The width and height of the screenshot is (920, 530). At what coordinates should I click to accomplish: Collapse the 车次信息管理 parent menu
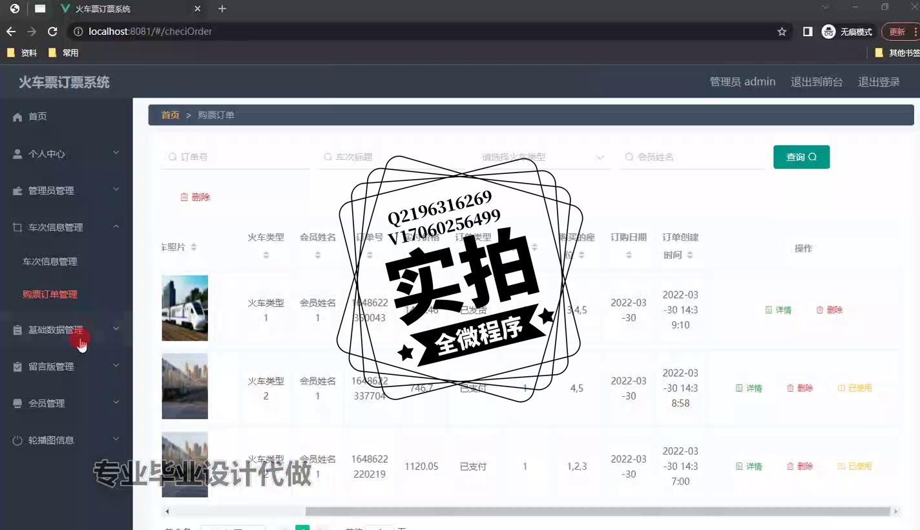(66, 228)
